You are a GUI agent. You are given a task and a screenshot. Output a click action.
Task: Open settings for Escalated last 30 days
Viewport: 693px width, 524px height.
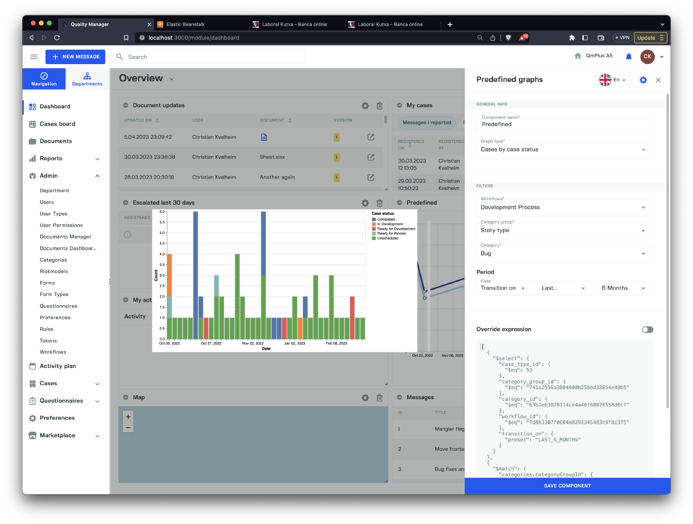coord(365,203)
